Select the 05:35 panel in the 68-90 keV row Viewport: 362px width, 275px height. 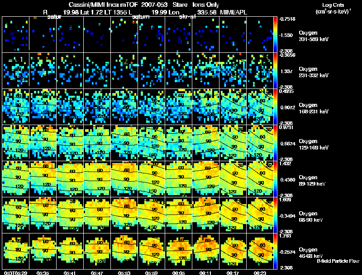[x=43, y=215]
